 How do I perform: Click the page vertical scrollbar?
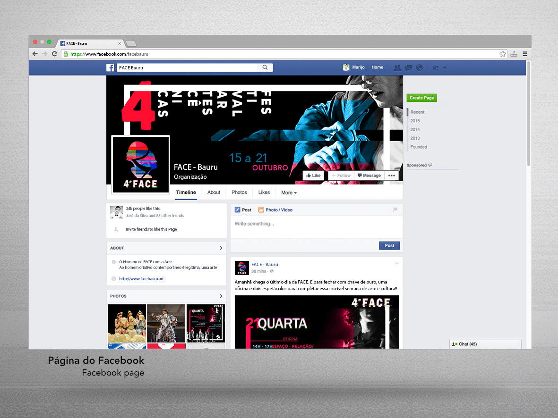(528, 114)
